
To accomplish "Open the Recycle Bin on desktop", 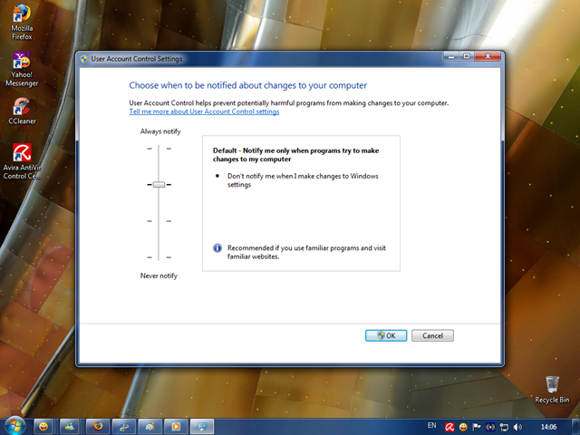I will [x=552, y=386].
